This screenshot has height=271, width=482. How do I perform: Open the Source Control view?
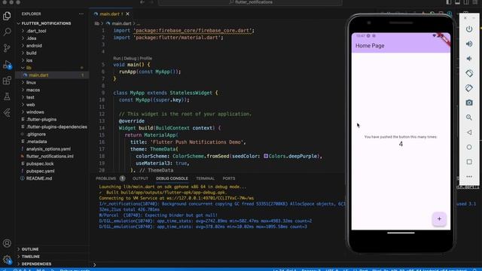pyautogui.click(x=7, y=48)
